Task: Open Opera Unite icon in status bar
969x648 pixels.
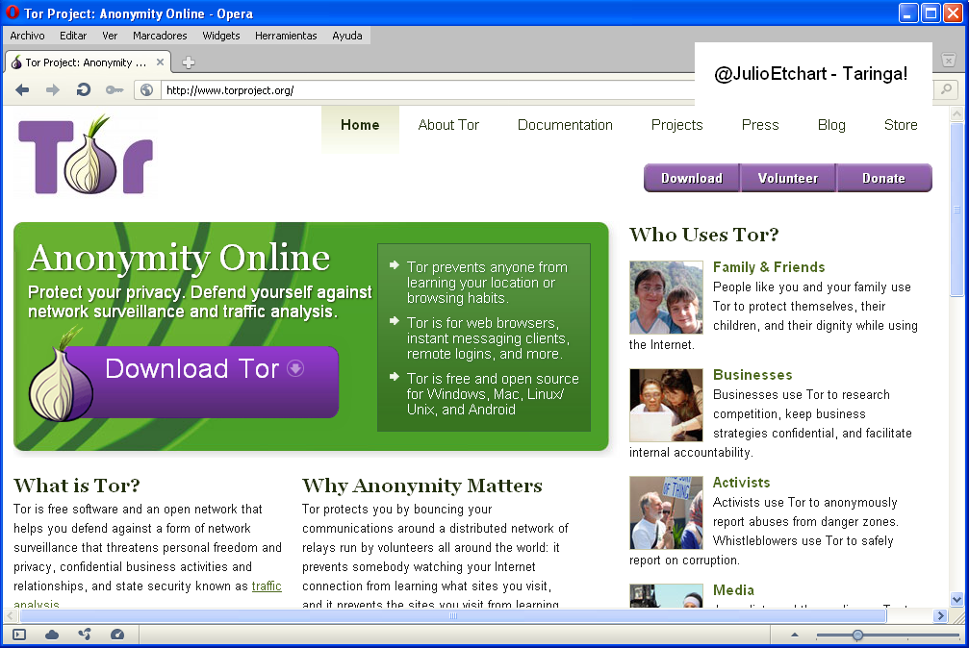Action: point(85,635)
